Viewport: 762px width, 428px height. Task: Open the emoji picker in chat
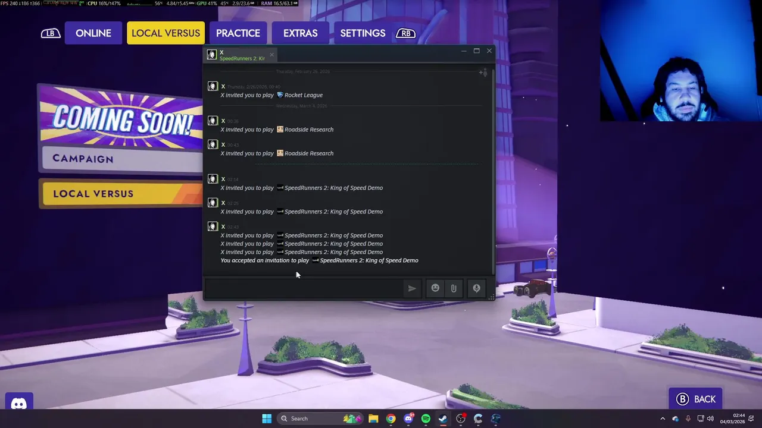coord(435,288)
